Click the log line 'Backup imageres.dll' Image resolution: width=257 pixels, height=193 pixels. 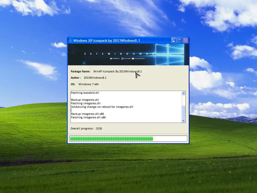tap(85, 100)
